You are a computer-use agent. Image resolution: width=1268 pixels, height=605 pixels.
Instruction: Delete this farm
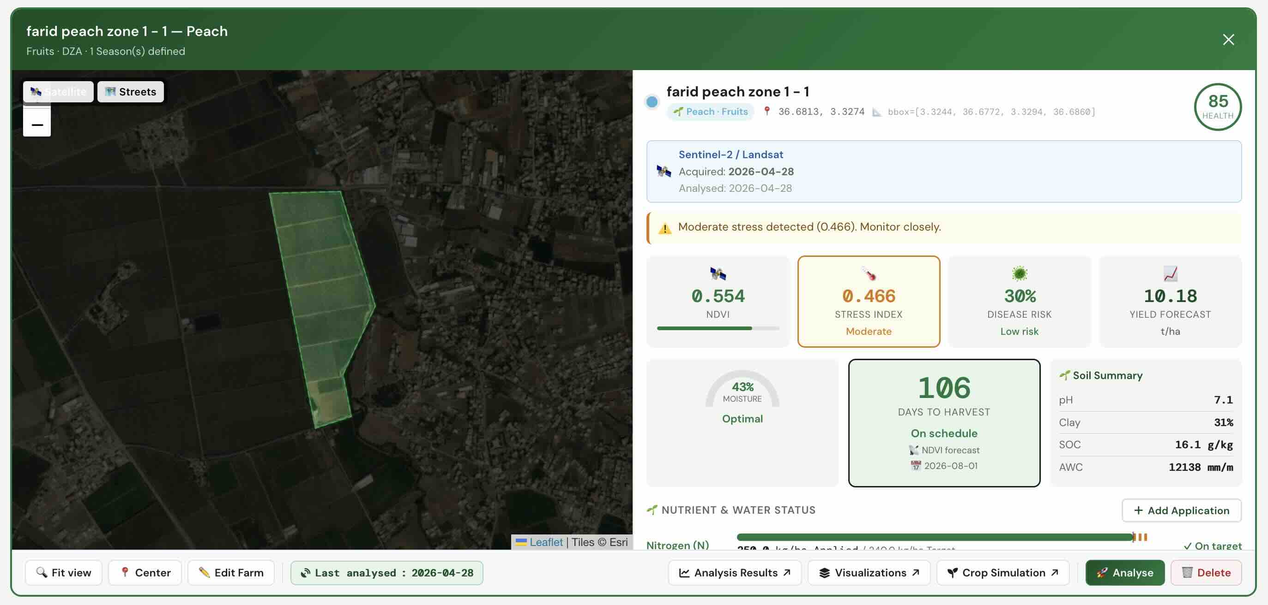(1206, 573)
